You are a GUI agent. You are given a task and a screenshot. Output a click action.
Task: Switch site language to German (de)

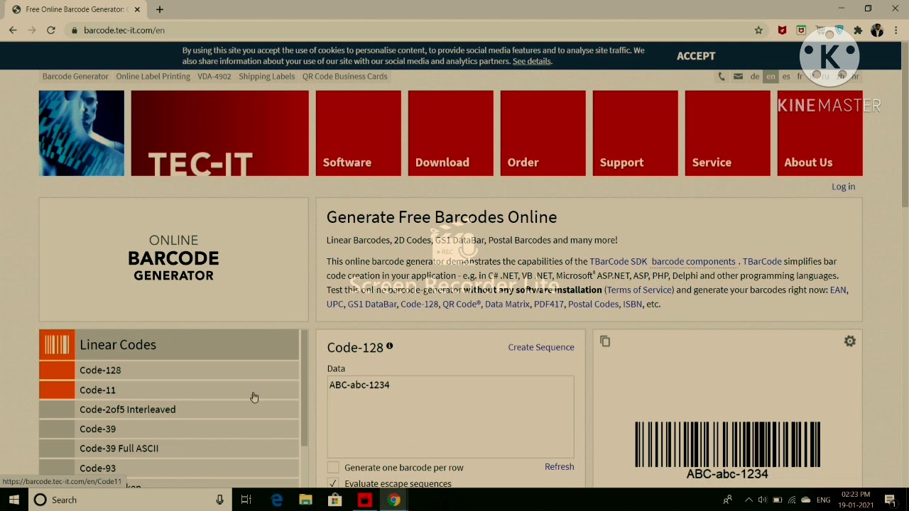(755, 77)
